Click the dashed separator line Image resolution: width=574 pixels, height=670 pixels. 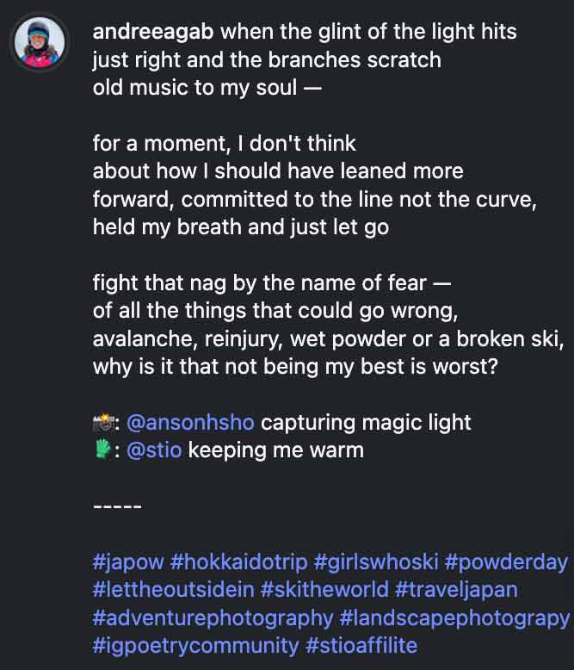[x=117, y=506]
